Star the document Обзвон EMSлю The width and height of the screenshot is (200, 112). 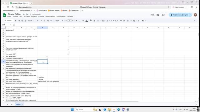click(24, 14)
